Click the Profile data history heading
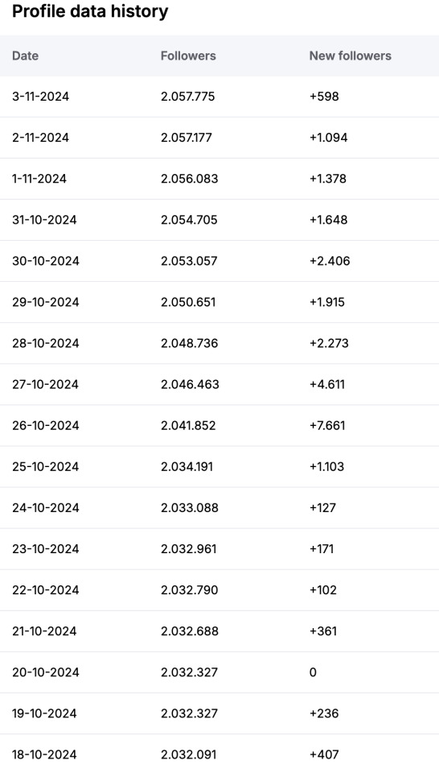 pos(90,11)
